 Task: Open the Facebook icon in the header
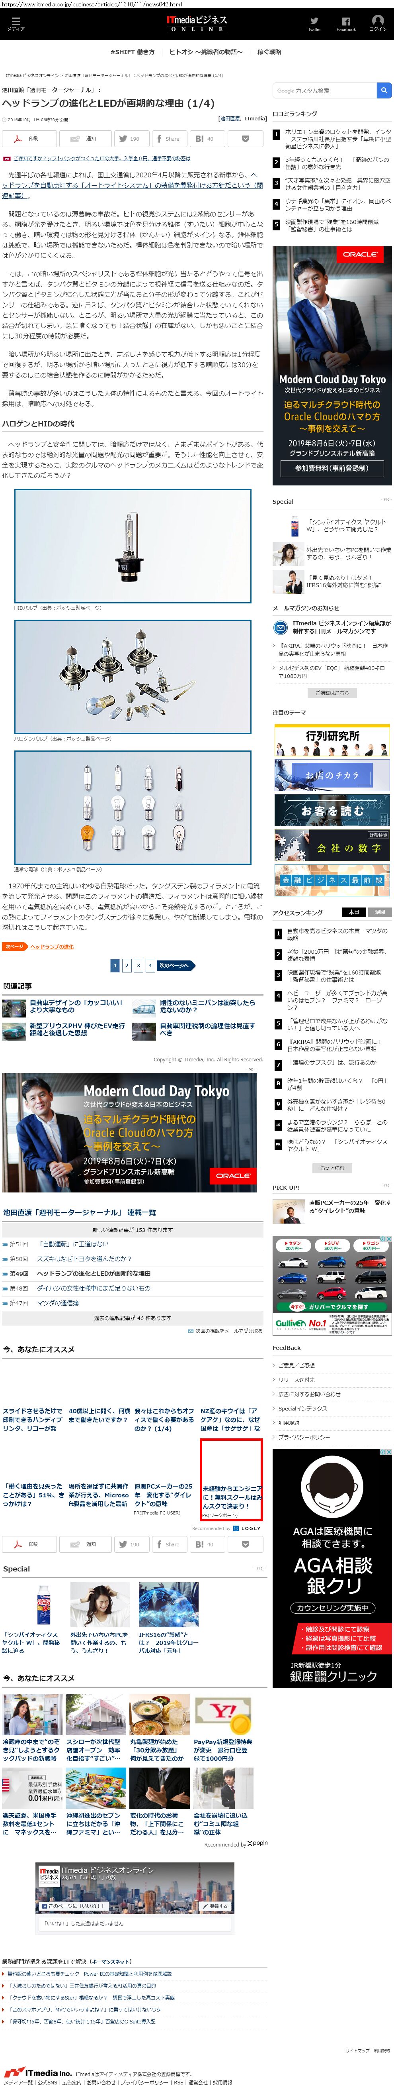tap(346, 24)
